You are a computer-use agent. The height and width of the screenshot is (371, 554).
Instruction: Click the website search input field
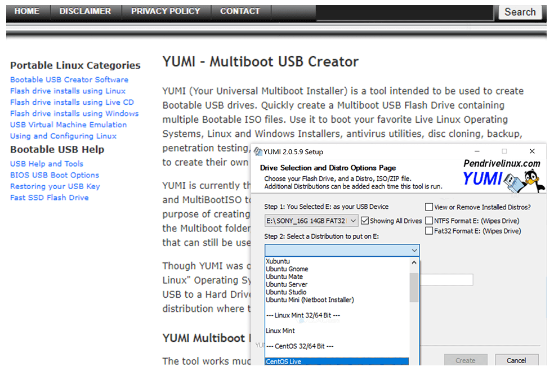405,12
